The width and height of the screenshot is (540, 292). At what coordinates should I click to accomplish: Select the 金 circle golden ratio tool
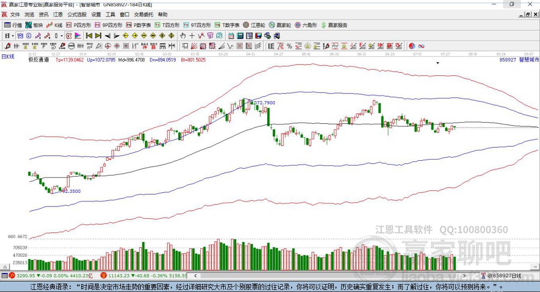307,46
